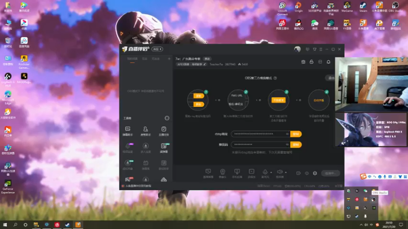Copy the 推流码 with orange copy button
Viewport: 408px width, 229px height.
click(296, 145)
